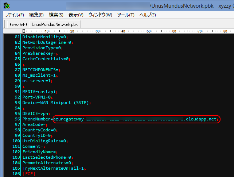Click line number 96 in the gutter
This screenshot has width=234, height=177.
[x=17, y=119]
